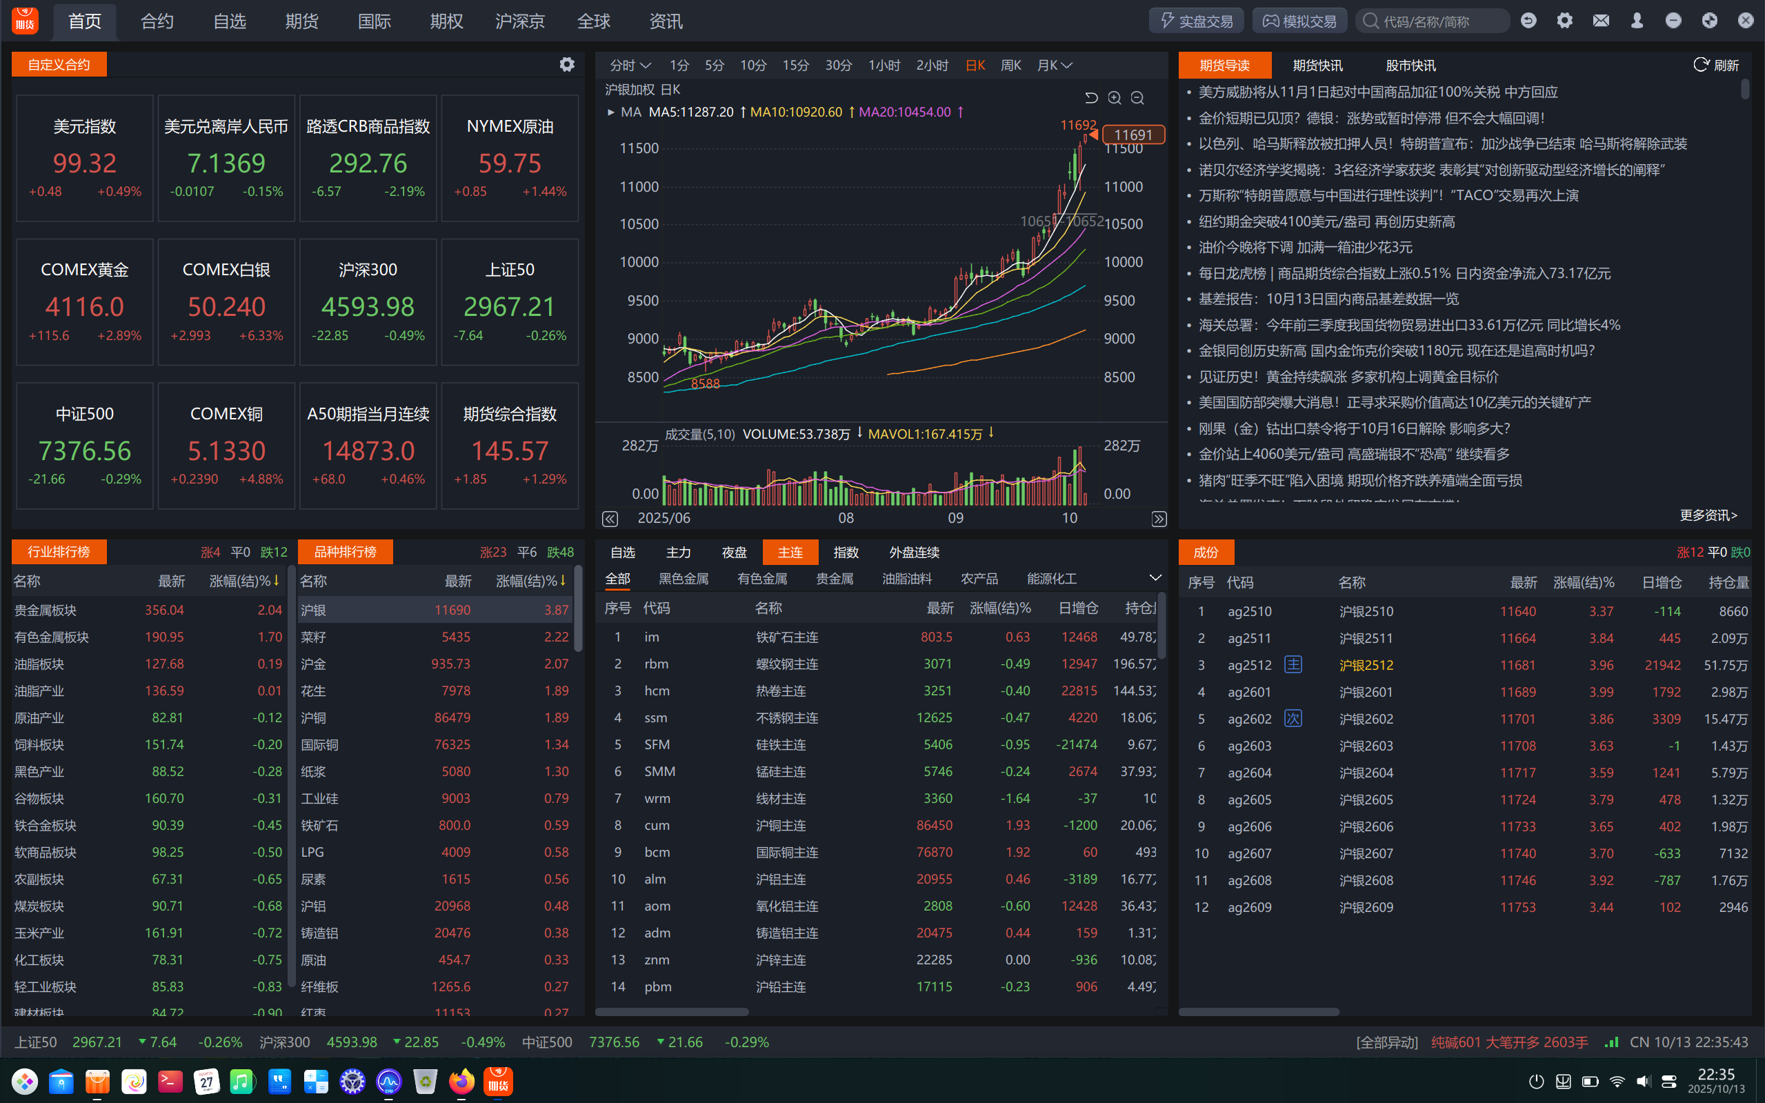Filter list by 贵金属 category

(835, 579)
